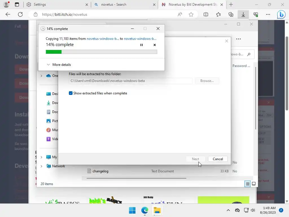Select Network in Explorer sidebar
The height and width of the screenshot is (217, 289).
pyautogui.click(x=56, y=166)
